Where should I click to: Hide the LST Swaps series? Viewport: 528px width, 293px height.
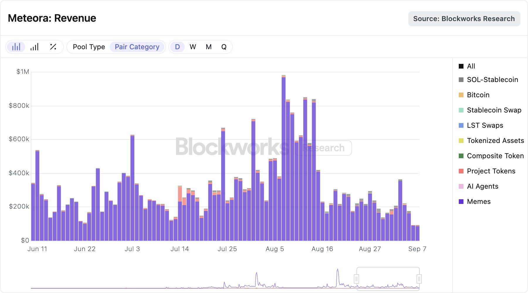click(485, 125)
